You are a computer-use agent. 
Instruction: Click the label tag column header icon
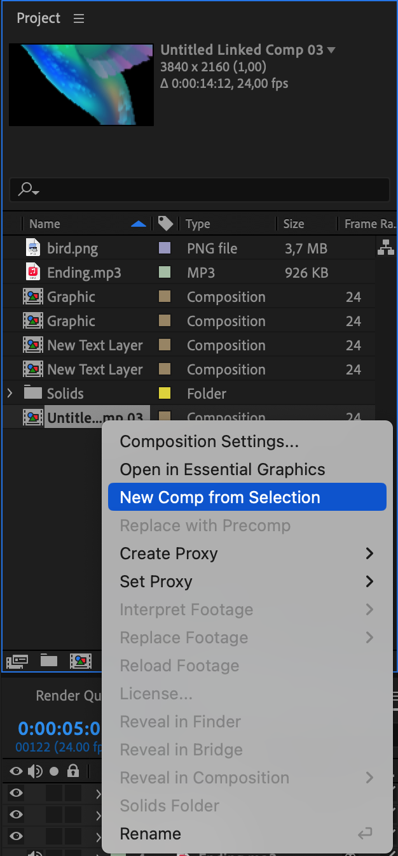tap(165, 224)
